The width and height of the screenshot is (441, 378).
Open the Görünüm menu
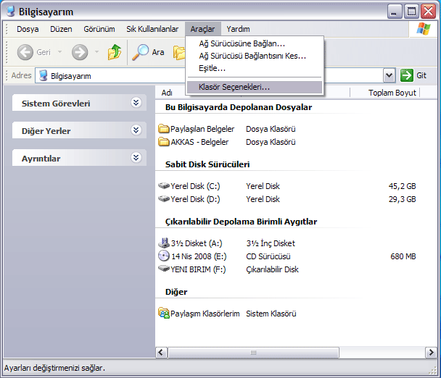99,29
